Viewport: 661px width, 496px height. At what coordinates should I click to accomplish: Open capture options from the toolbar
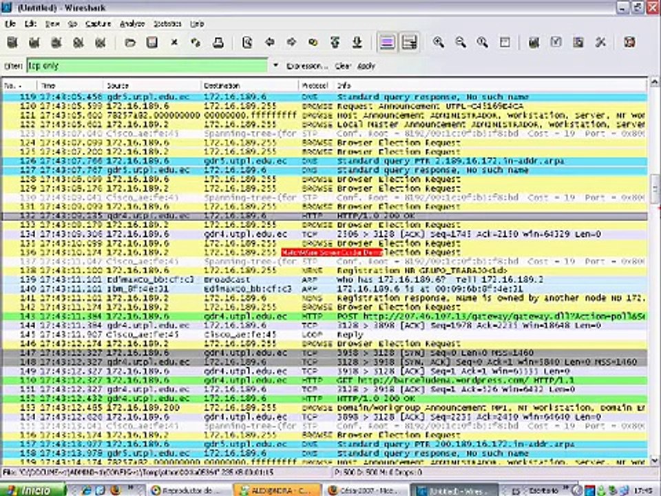[34, 42]
